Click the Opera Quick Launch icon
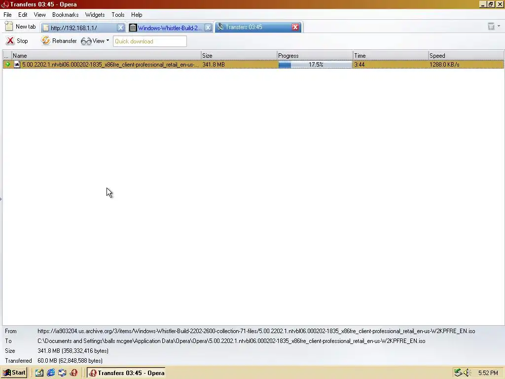 73,373
